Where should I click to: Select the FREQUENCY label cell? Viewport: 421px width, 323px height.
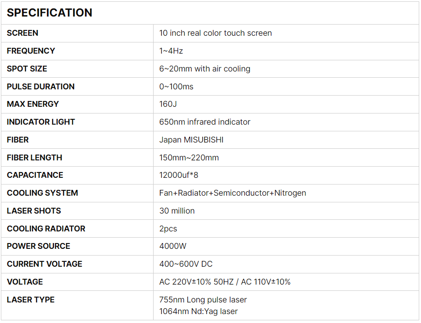31,51
